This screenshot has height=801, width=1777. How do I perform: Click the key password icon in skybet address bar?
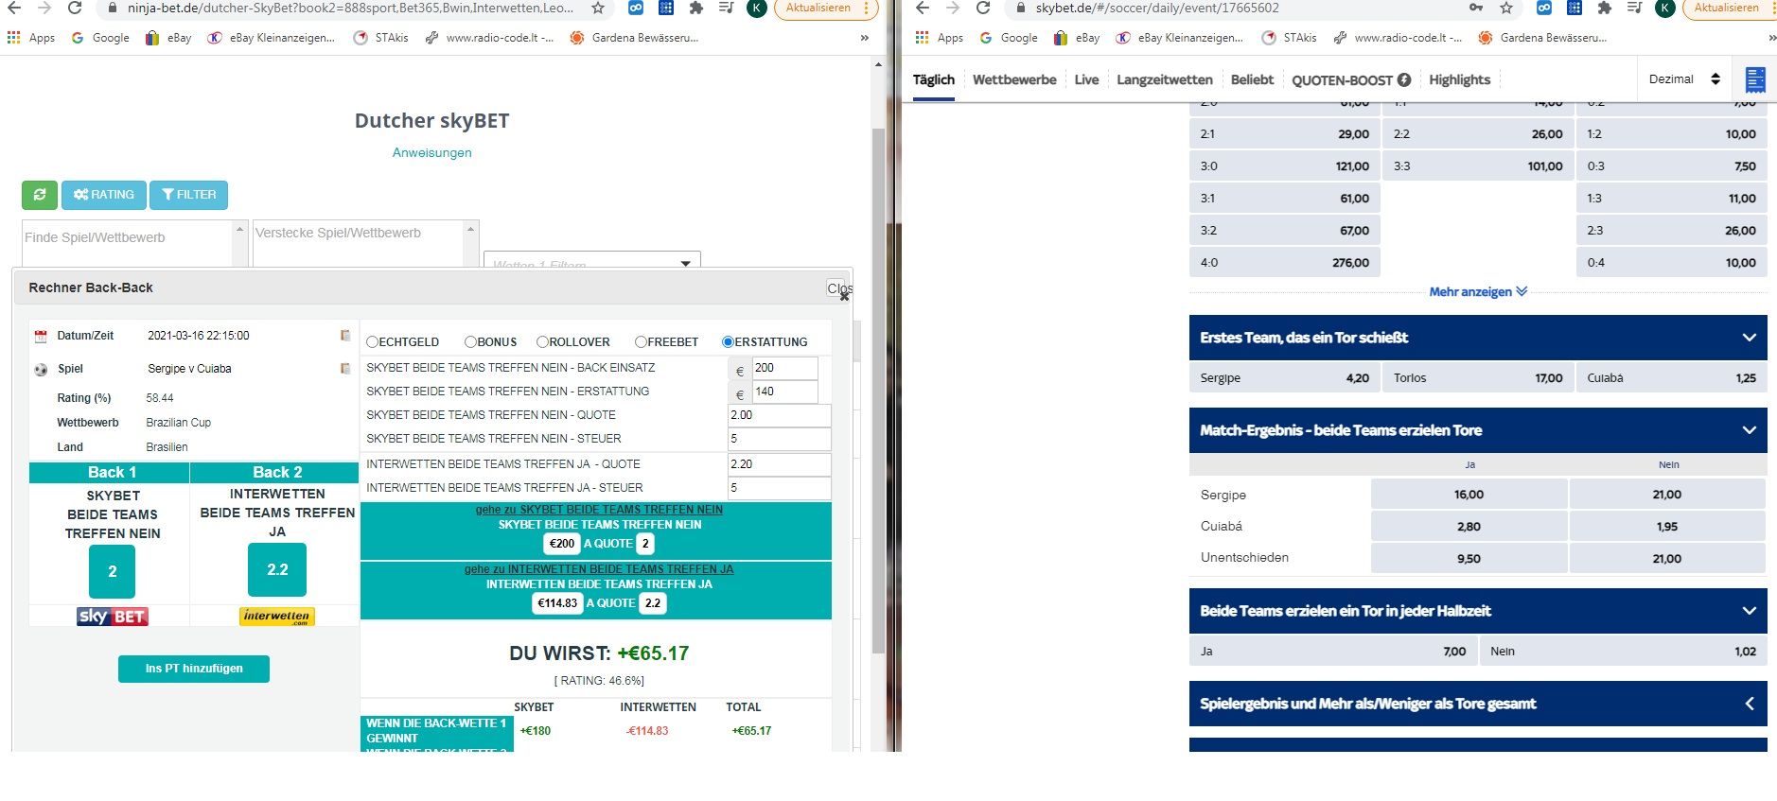point(1476,8)
